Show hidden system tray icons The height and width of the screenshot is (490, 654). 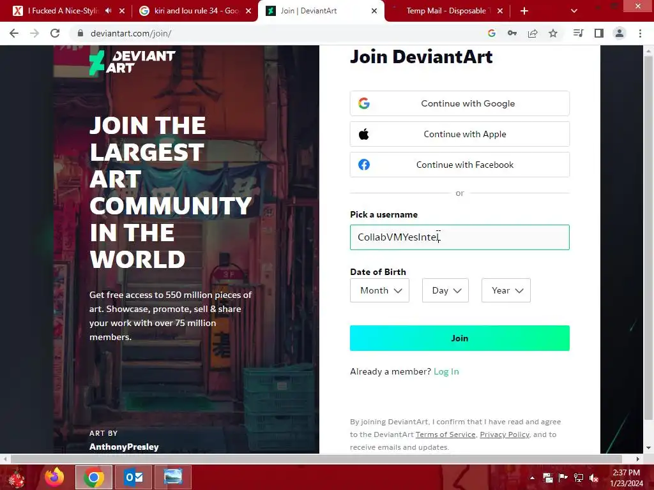click(532, 478)
